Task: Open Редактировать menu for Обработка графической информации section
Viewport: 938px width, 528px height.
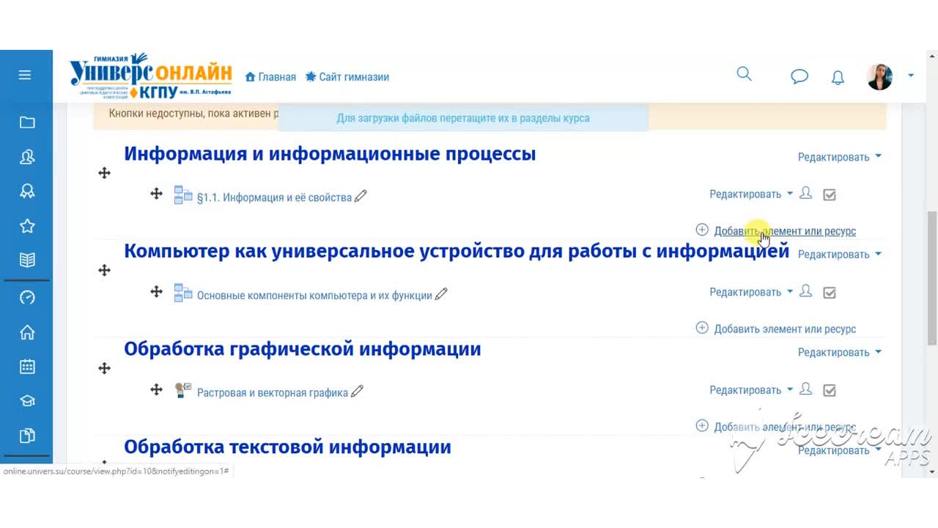Action: coord(839,353)
